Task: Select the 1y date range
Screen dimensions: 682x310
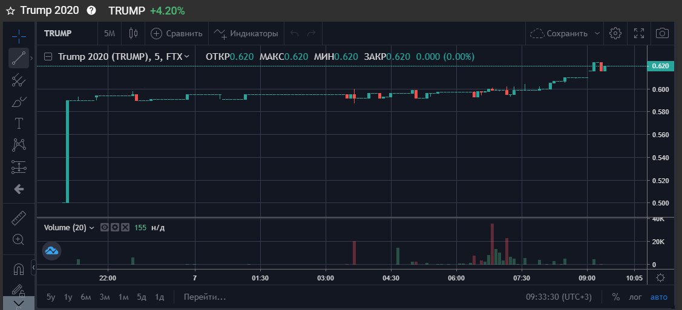Action: tap(68, 297)
